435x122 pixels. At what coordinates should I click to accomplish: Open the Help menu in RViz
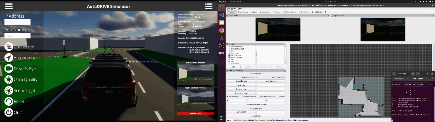tap(240, 9)
